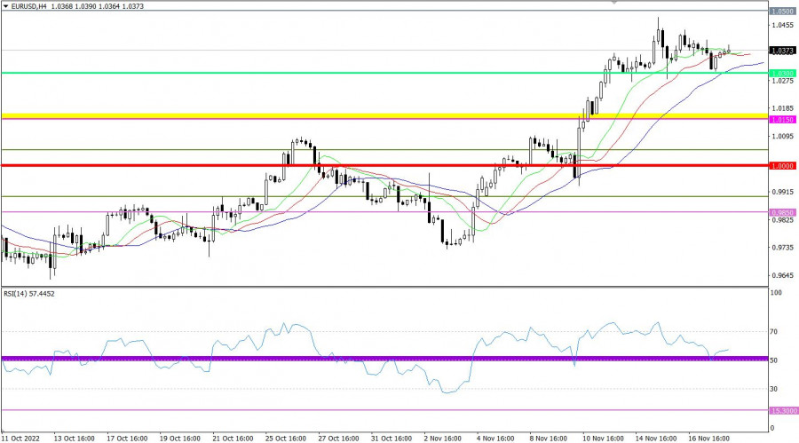Viewport: 799px width, 443px height.
Task: Click the bright green line at 1.0300
Action: [266, 73]
